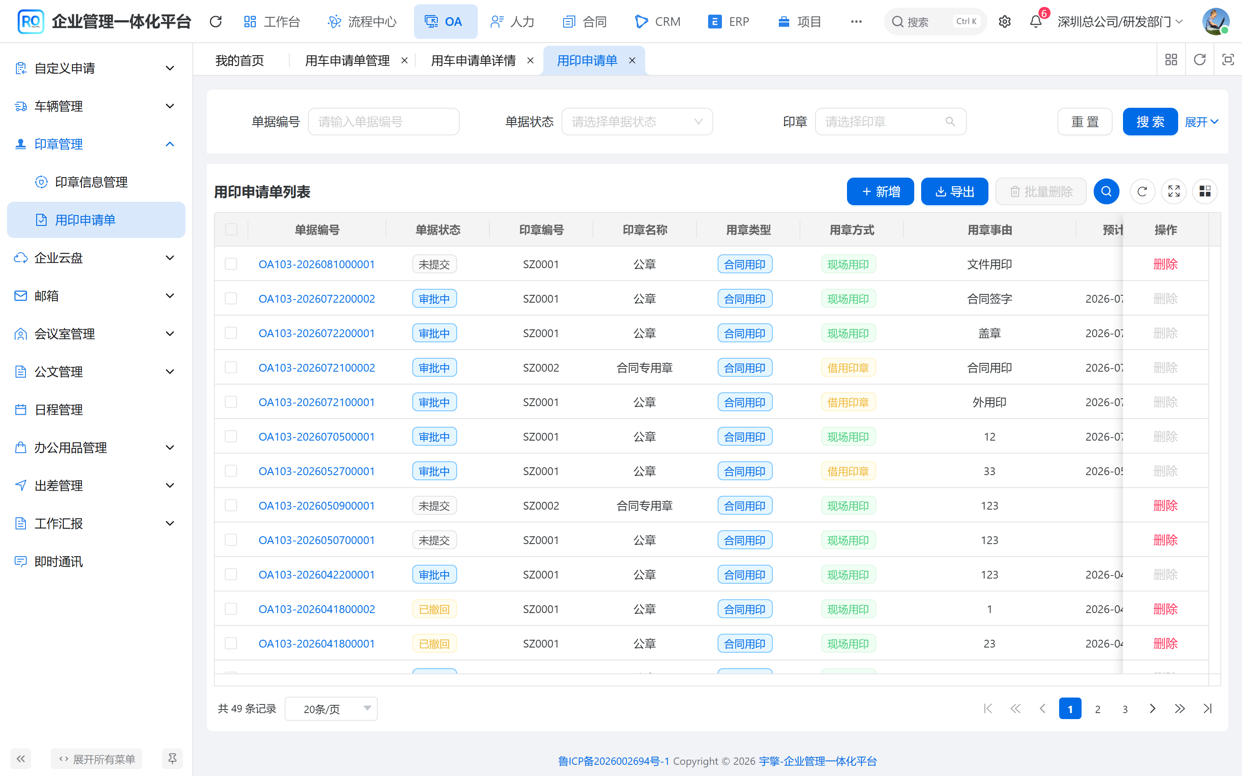Click the refresh icon beside the platform title
1242x776 pixels.
click(216, 22)
